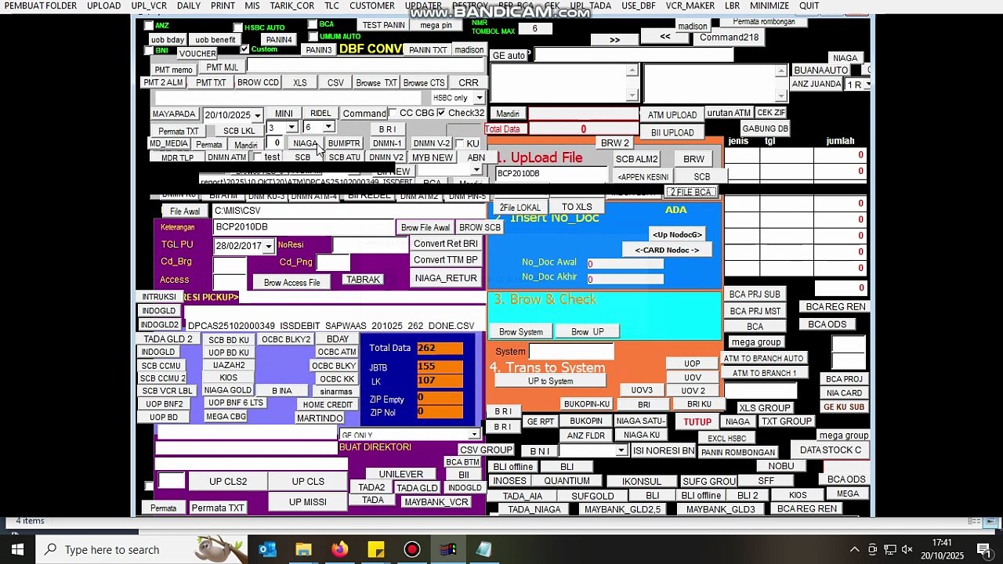
Task: Open the UPL_VCR menu
Action: pyautogui.click(x=149, y=5)
